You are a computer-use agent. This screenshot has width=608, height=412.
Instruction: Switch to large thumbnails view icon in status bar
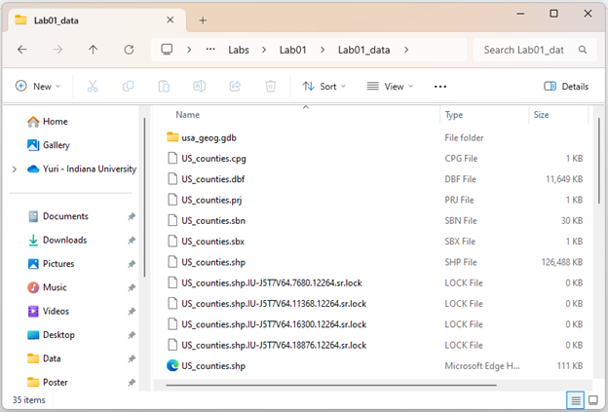tap(592, 400)
